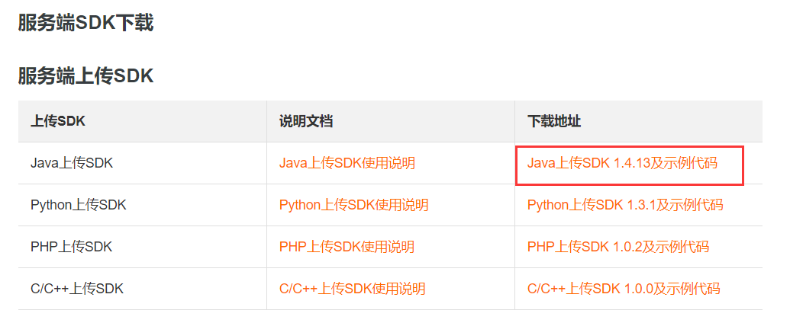Screen dimensions: 790x323
Task: Open the Python上传SDK使用说明 documentation link
Action: click(x=353, y=205)
